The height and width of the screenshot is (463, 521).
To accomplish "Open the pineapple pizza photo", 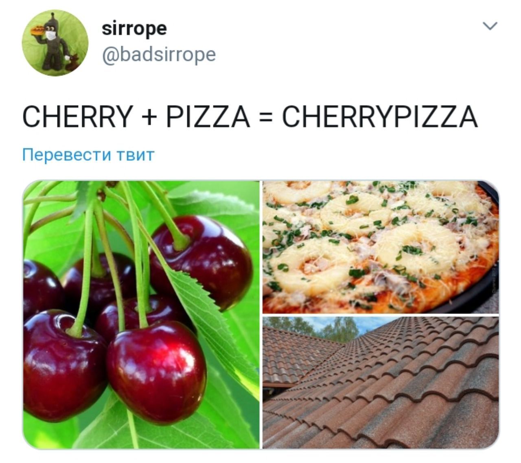I will click(x=381, y=247).
